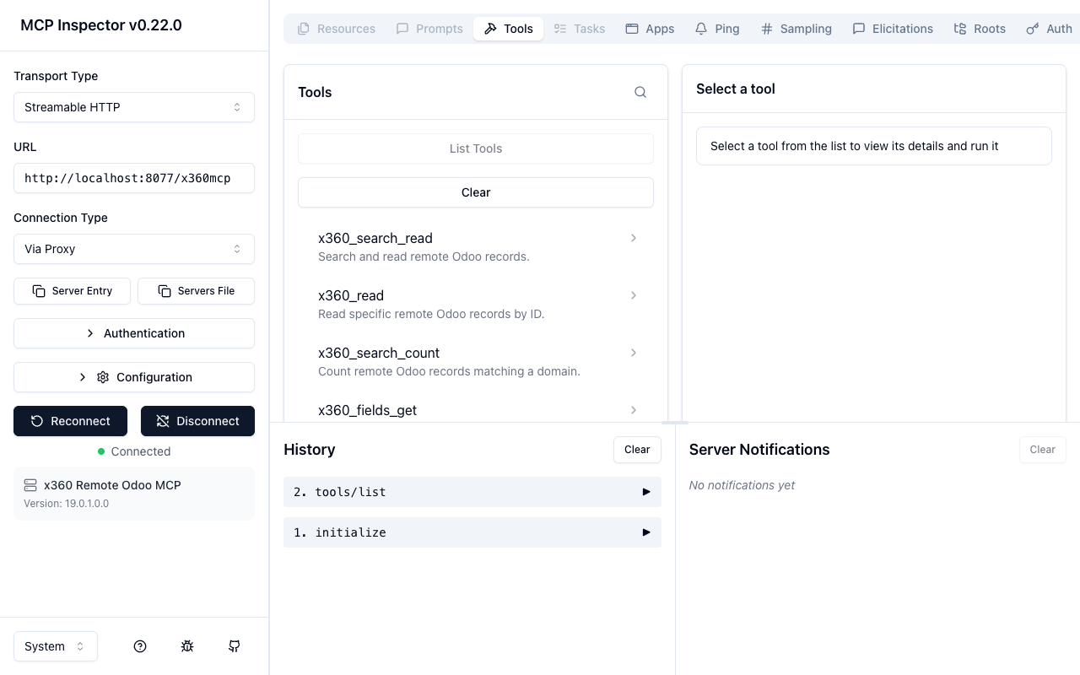Select x360_fields_get tool name
Screen dimensions: 1080x675
[368, 410]
